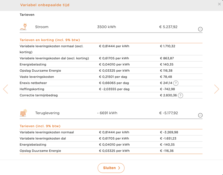Screen dimensions: 223x175
Task: Collapse the Stroom section
Action: [x=200, y=29]
